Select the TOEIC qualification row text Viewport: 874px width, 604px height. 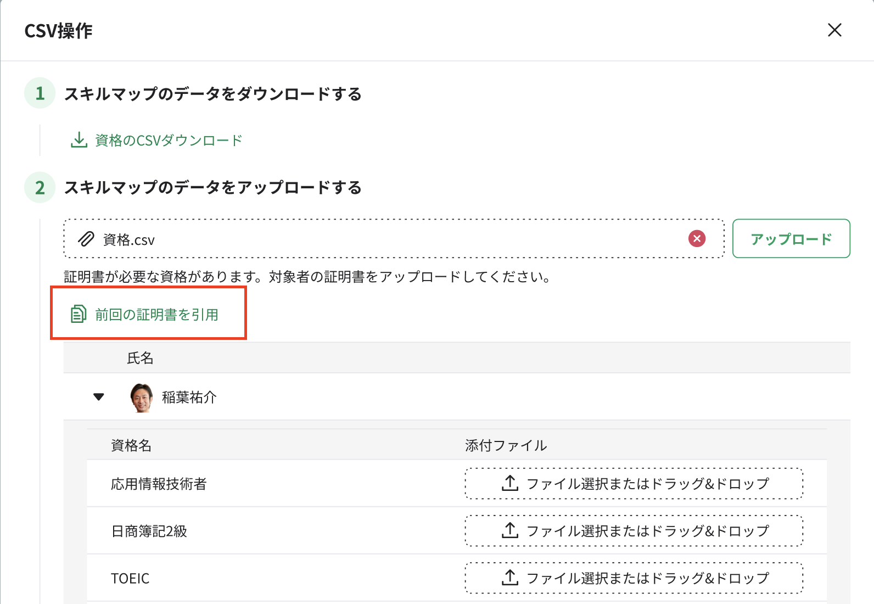tap(130, 579)
